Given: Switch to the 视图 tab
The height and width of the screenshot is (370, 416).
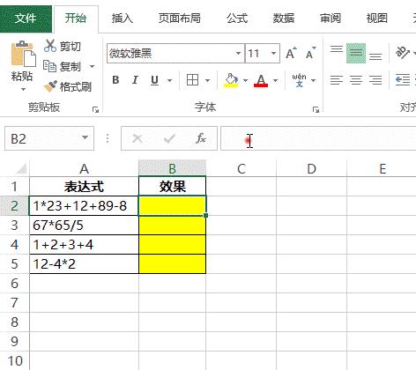Looking at the screenshot, I should tap(377, 18).
